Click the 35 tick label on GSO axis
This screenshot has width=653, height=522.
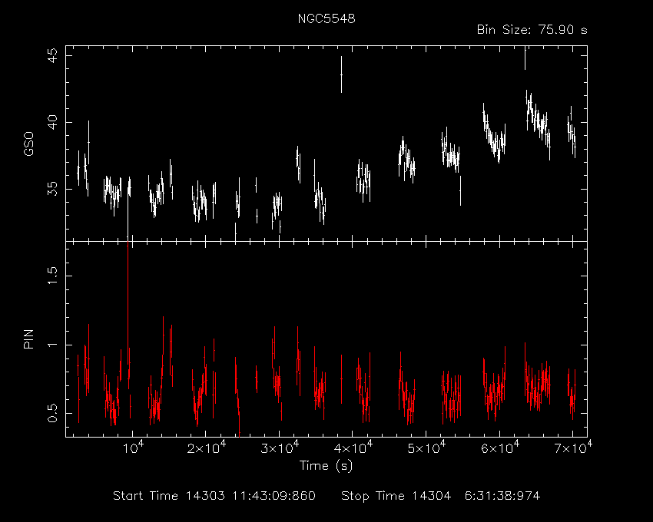point(52,189)
